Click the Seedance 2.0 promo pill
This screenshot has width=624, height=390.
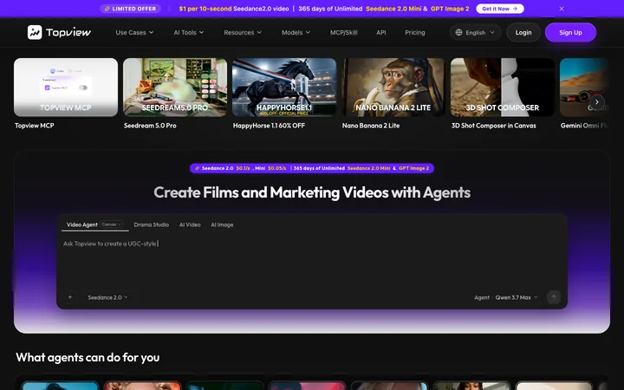[x=312, y=168]
